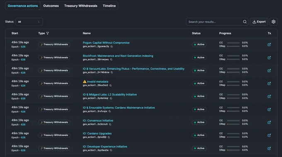Open Pogun: Capital Without Compromise link
282x157 pixels.
tap(106, 43)
